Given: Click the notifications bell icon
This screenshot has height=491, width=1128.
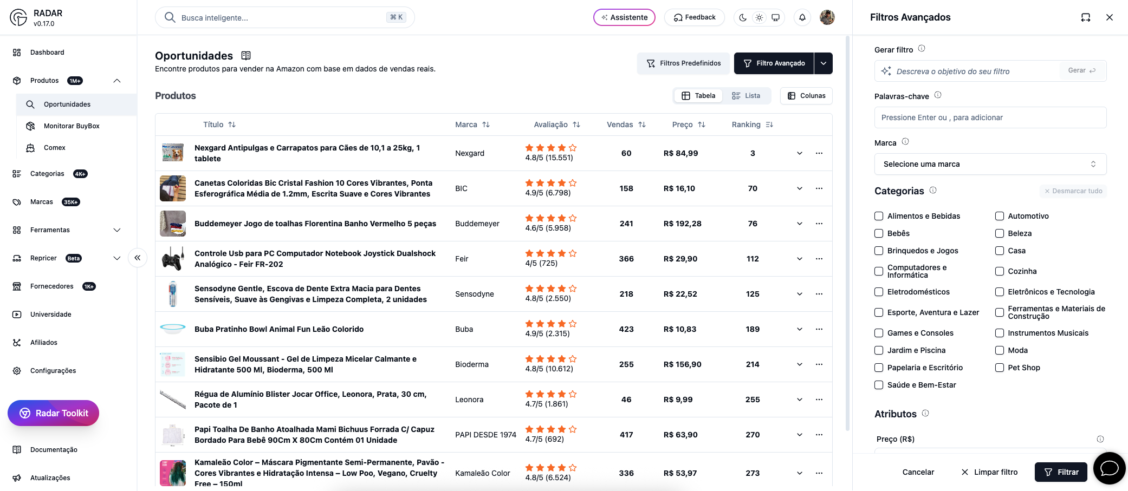Looking at the screenshot, I should pos(802,17).
